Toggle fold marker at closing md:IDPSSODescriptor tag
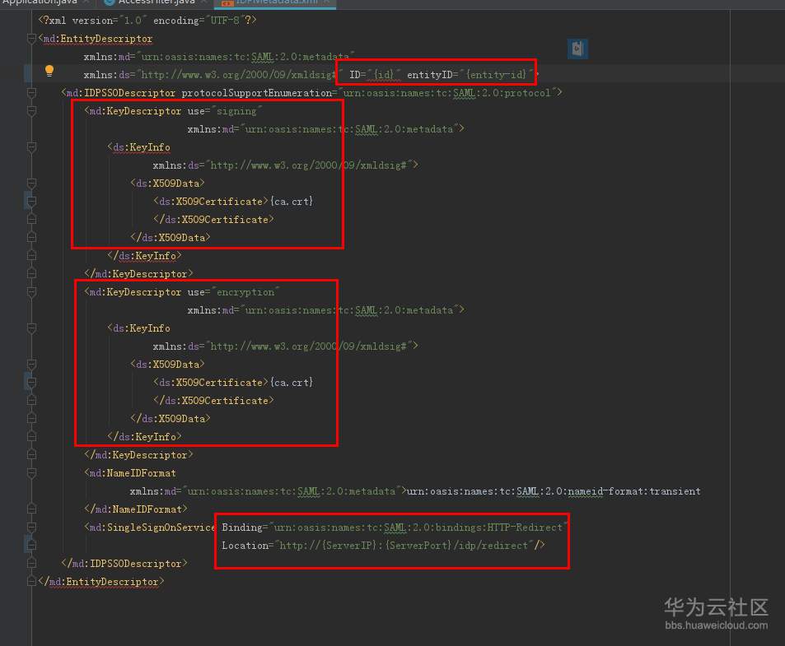Viewport: 785px width, 646px height. pyautogui.click(x=31, y=564)
